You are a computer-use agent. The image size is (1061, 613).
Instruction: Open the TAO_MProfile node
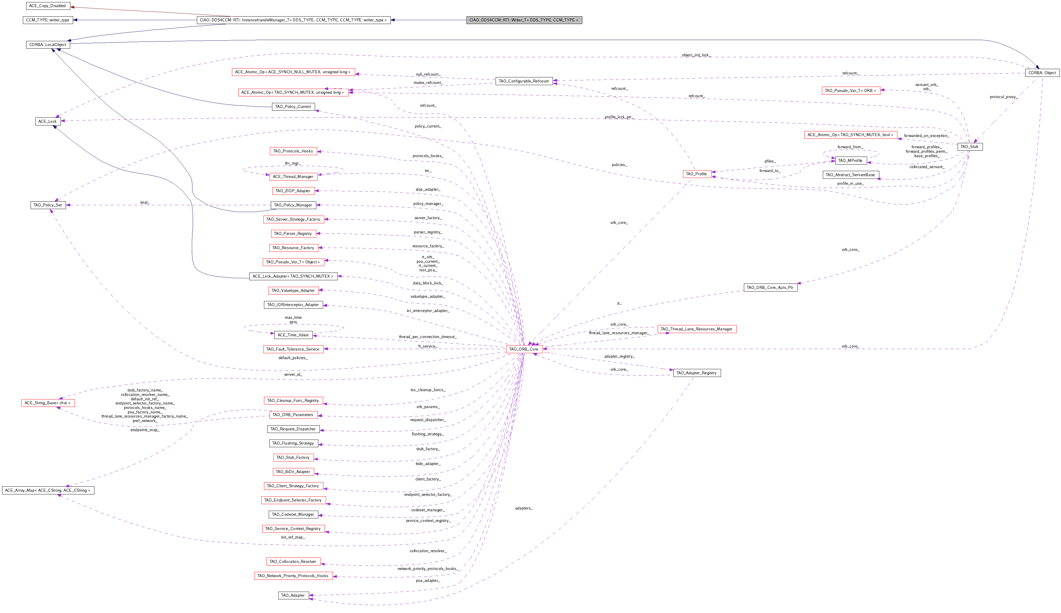850,161
